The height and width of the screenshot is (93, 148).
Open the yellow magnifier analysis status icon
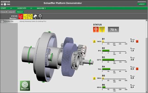click(30, 17)
